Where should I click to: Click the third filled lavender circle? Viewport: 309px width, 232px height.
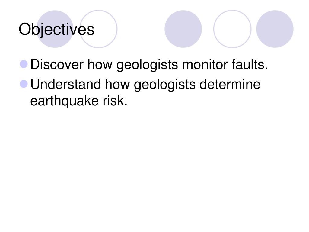coord(183,29)
